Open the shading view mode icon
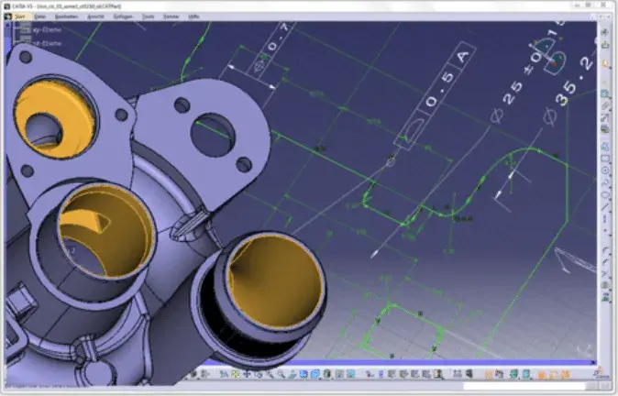The height and width of the screenshot is (396, 618). 327,374
